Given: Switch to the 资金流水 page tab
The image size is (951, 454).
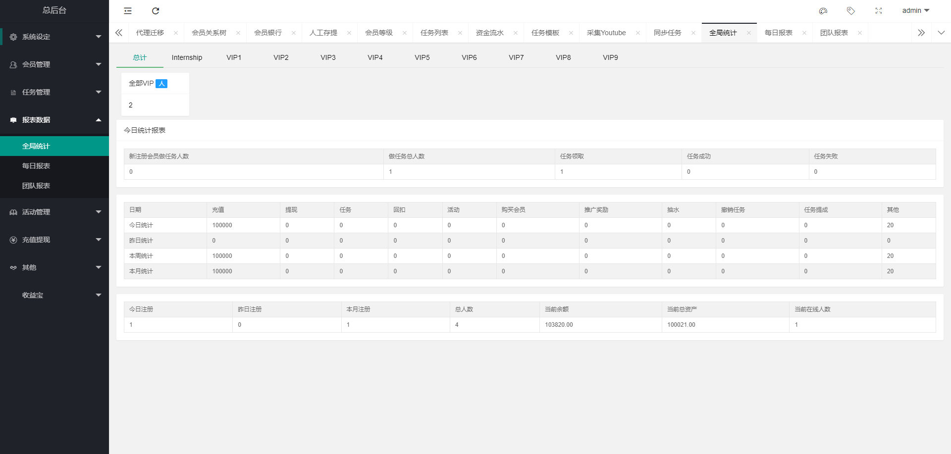Looking at the screenshot, I should 489,33.
